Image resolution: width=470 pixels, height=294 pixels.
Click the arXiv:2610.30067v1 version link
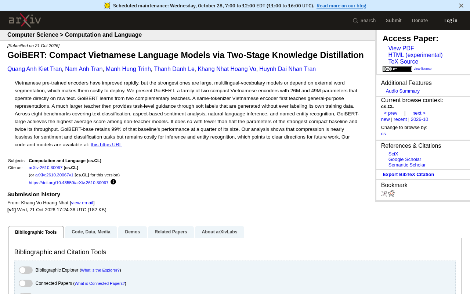coord(54,175)
